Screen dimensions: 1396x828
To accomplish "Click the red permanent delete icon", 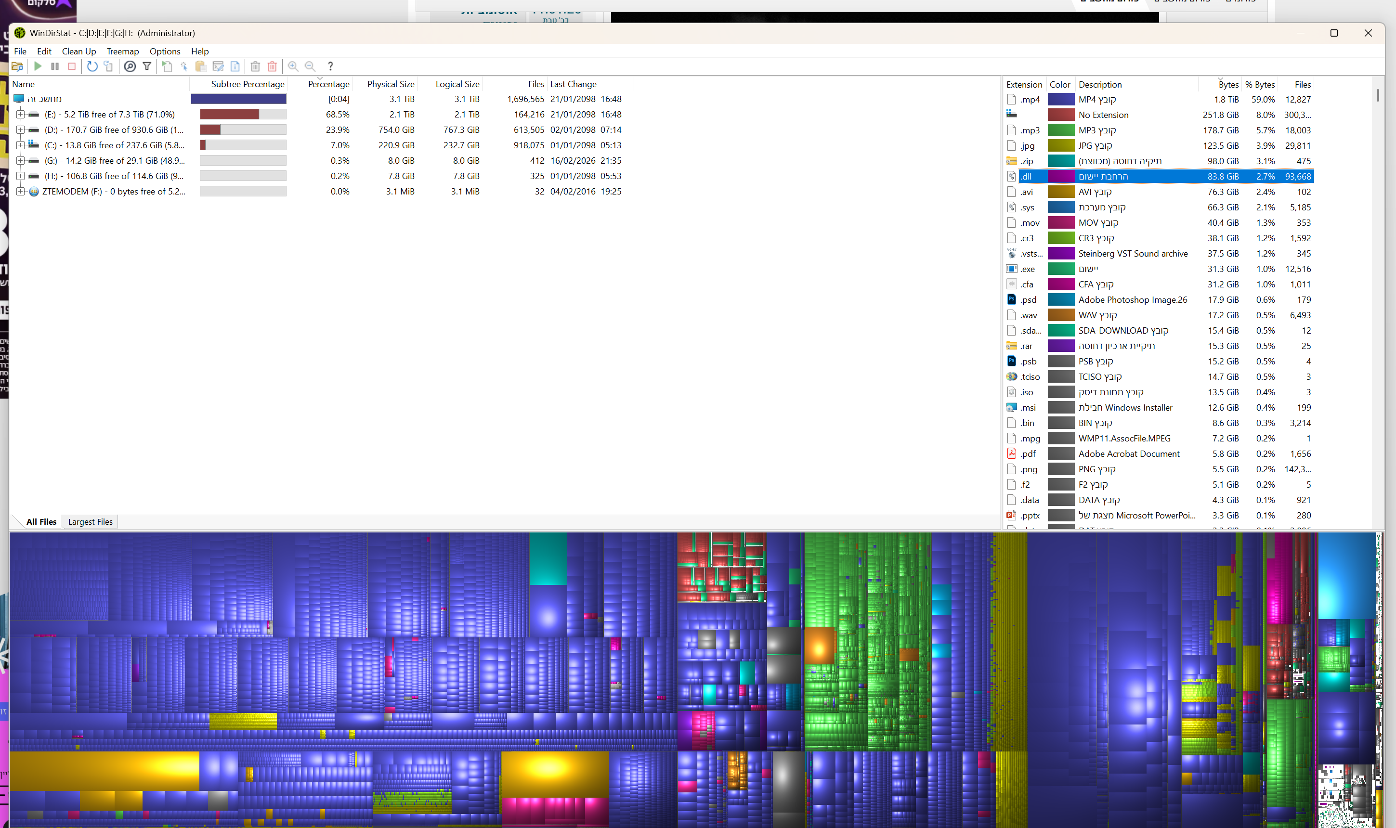I will 272,66.
